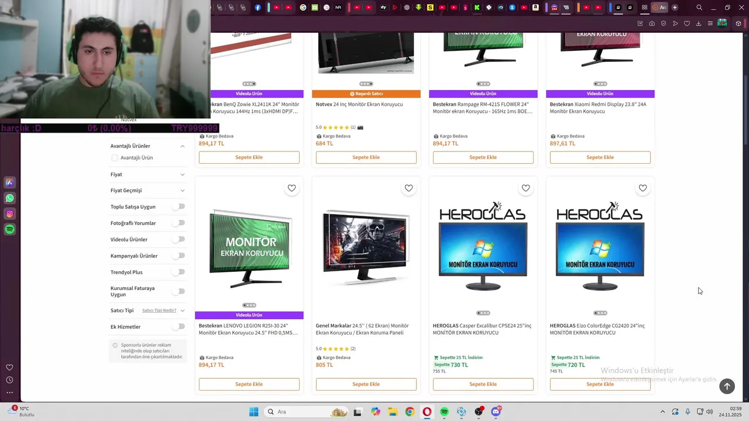
Task: Click image carousel dots on Lenovo Legion card
Action: tap(249, 305)
